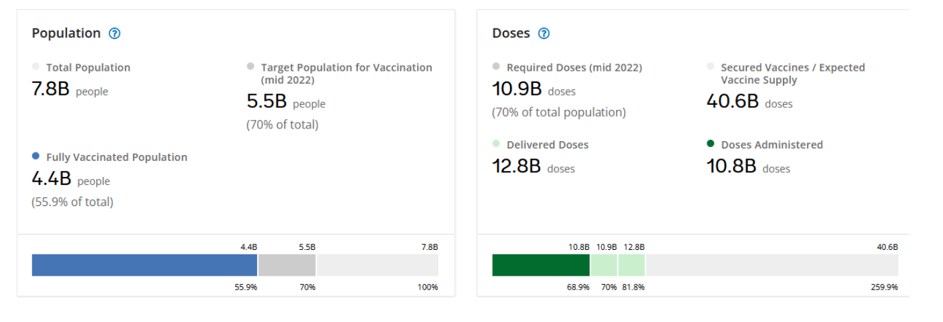Click the help icon beside the Population heading
Screen dimensions: 943x322
[x=114, y=33]
